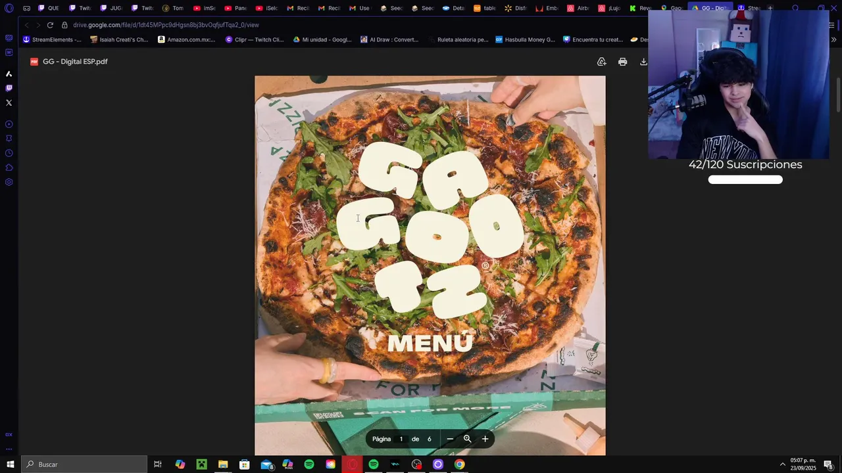Open the Amazon.com.mx bookmark
Viewport: 842px width, 473px height.
186,39
